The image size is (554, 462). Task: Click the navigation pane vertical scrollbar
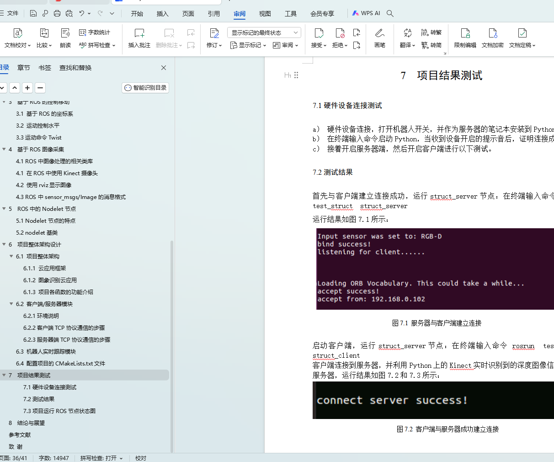172,346
